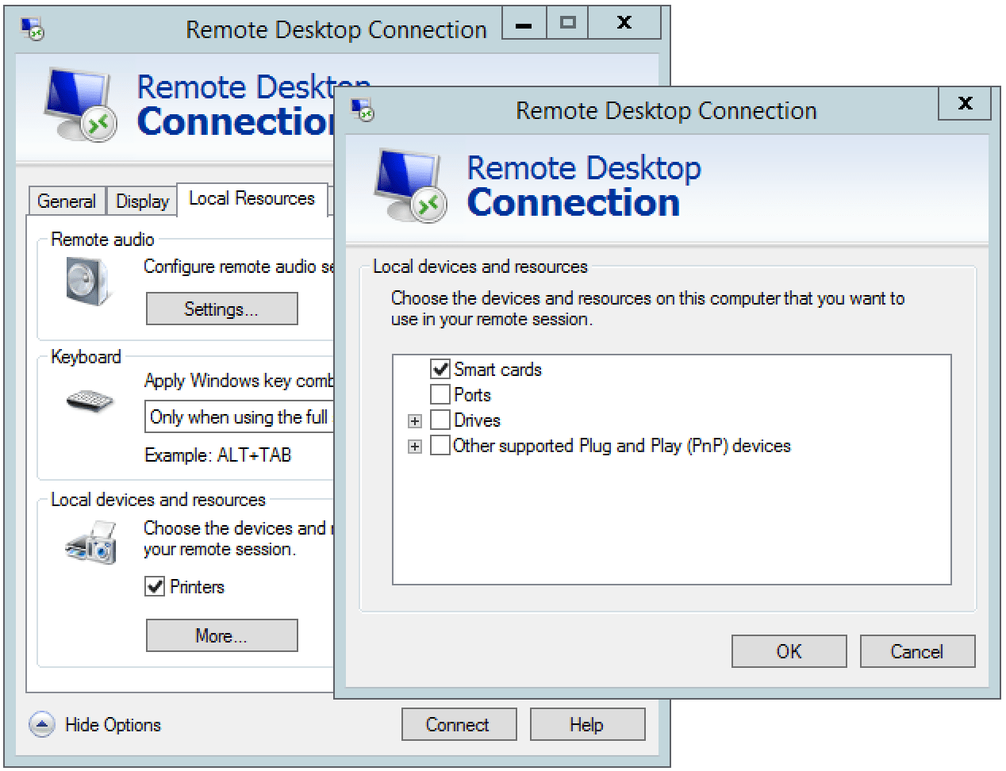The image size is (1006, 771).
Task: Click the Connect button
Action: pyautogui.click(x=459, y=724)
